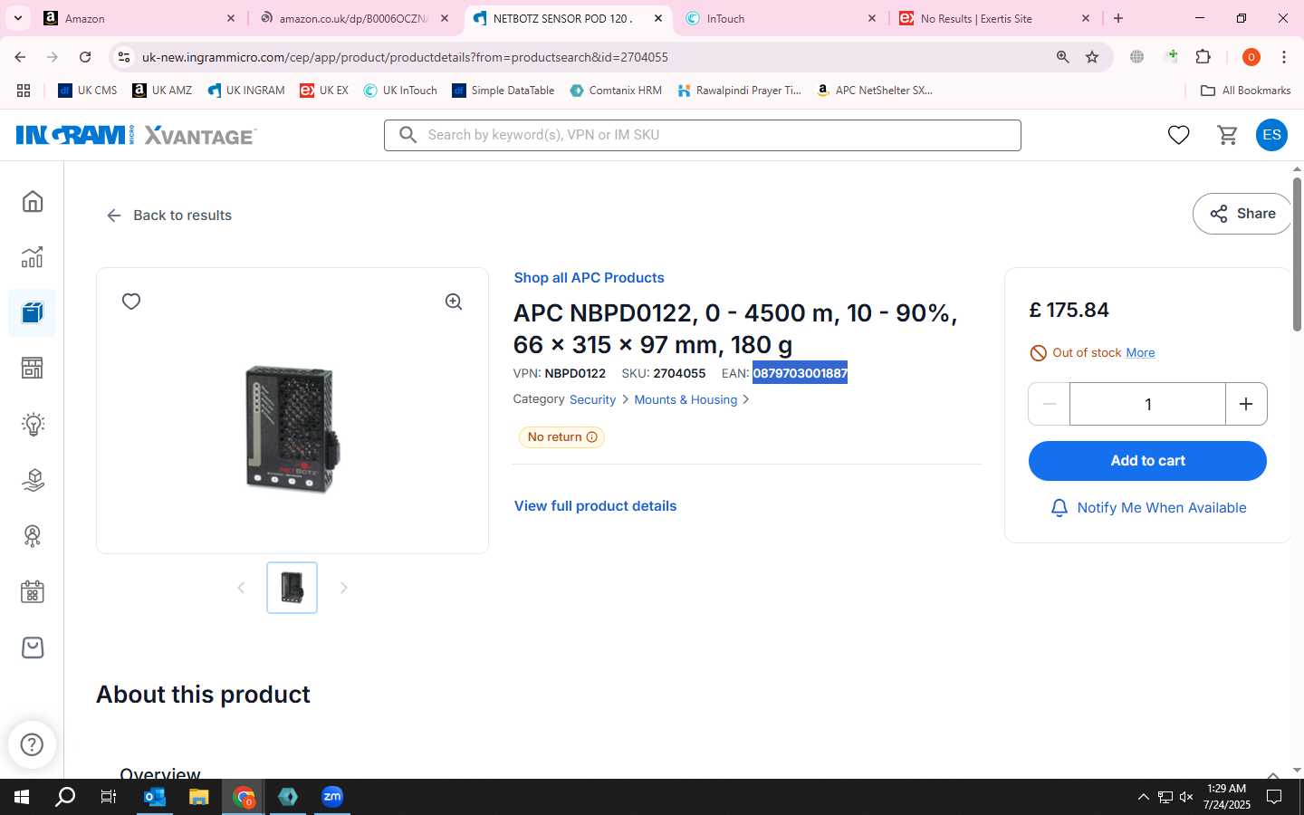The height and width of the screenshot is (815, 1304).
Task: Open File Explorer from the taskbar
Action: pos(199,797)
